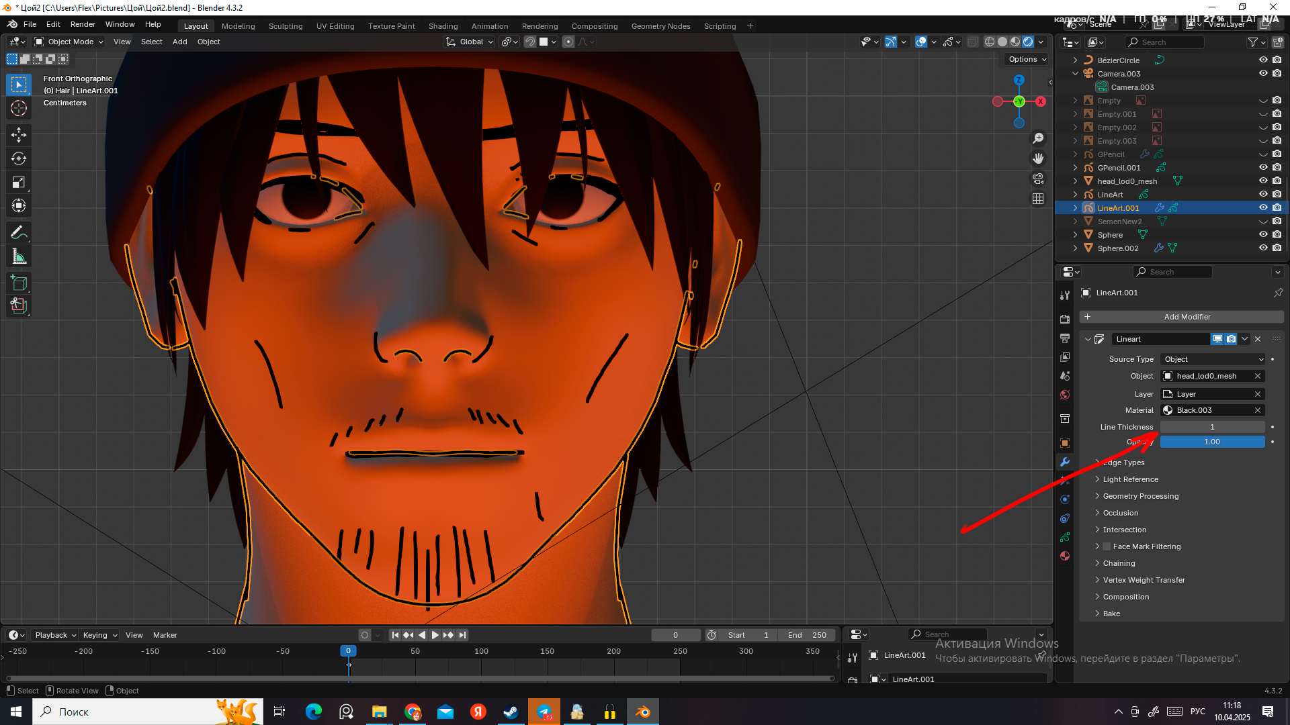Screen dimensions: 1290x725
Task: Click the zoom view magnifier icon
Action: click(x=1038, y=138)
